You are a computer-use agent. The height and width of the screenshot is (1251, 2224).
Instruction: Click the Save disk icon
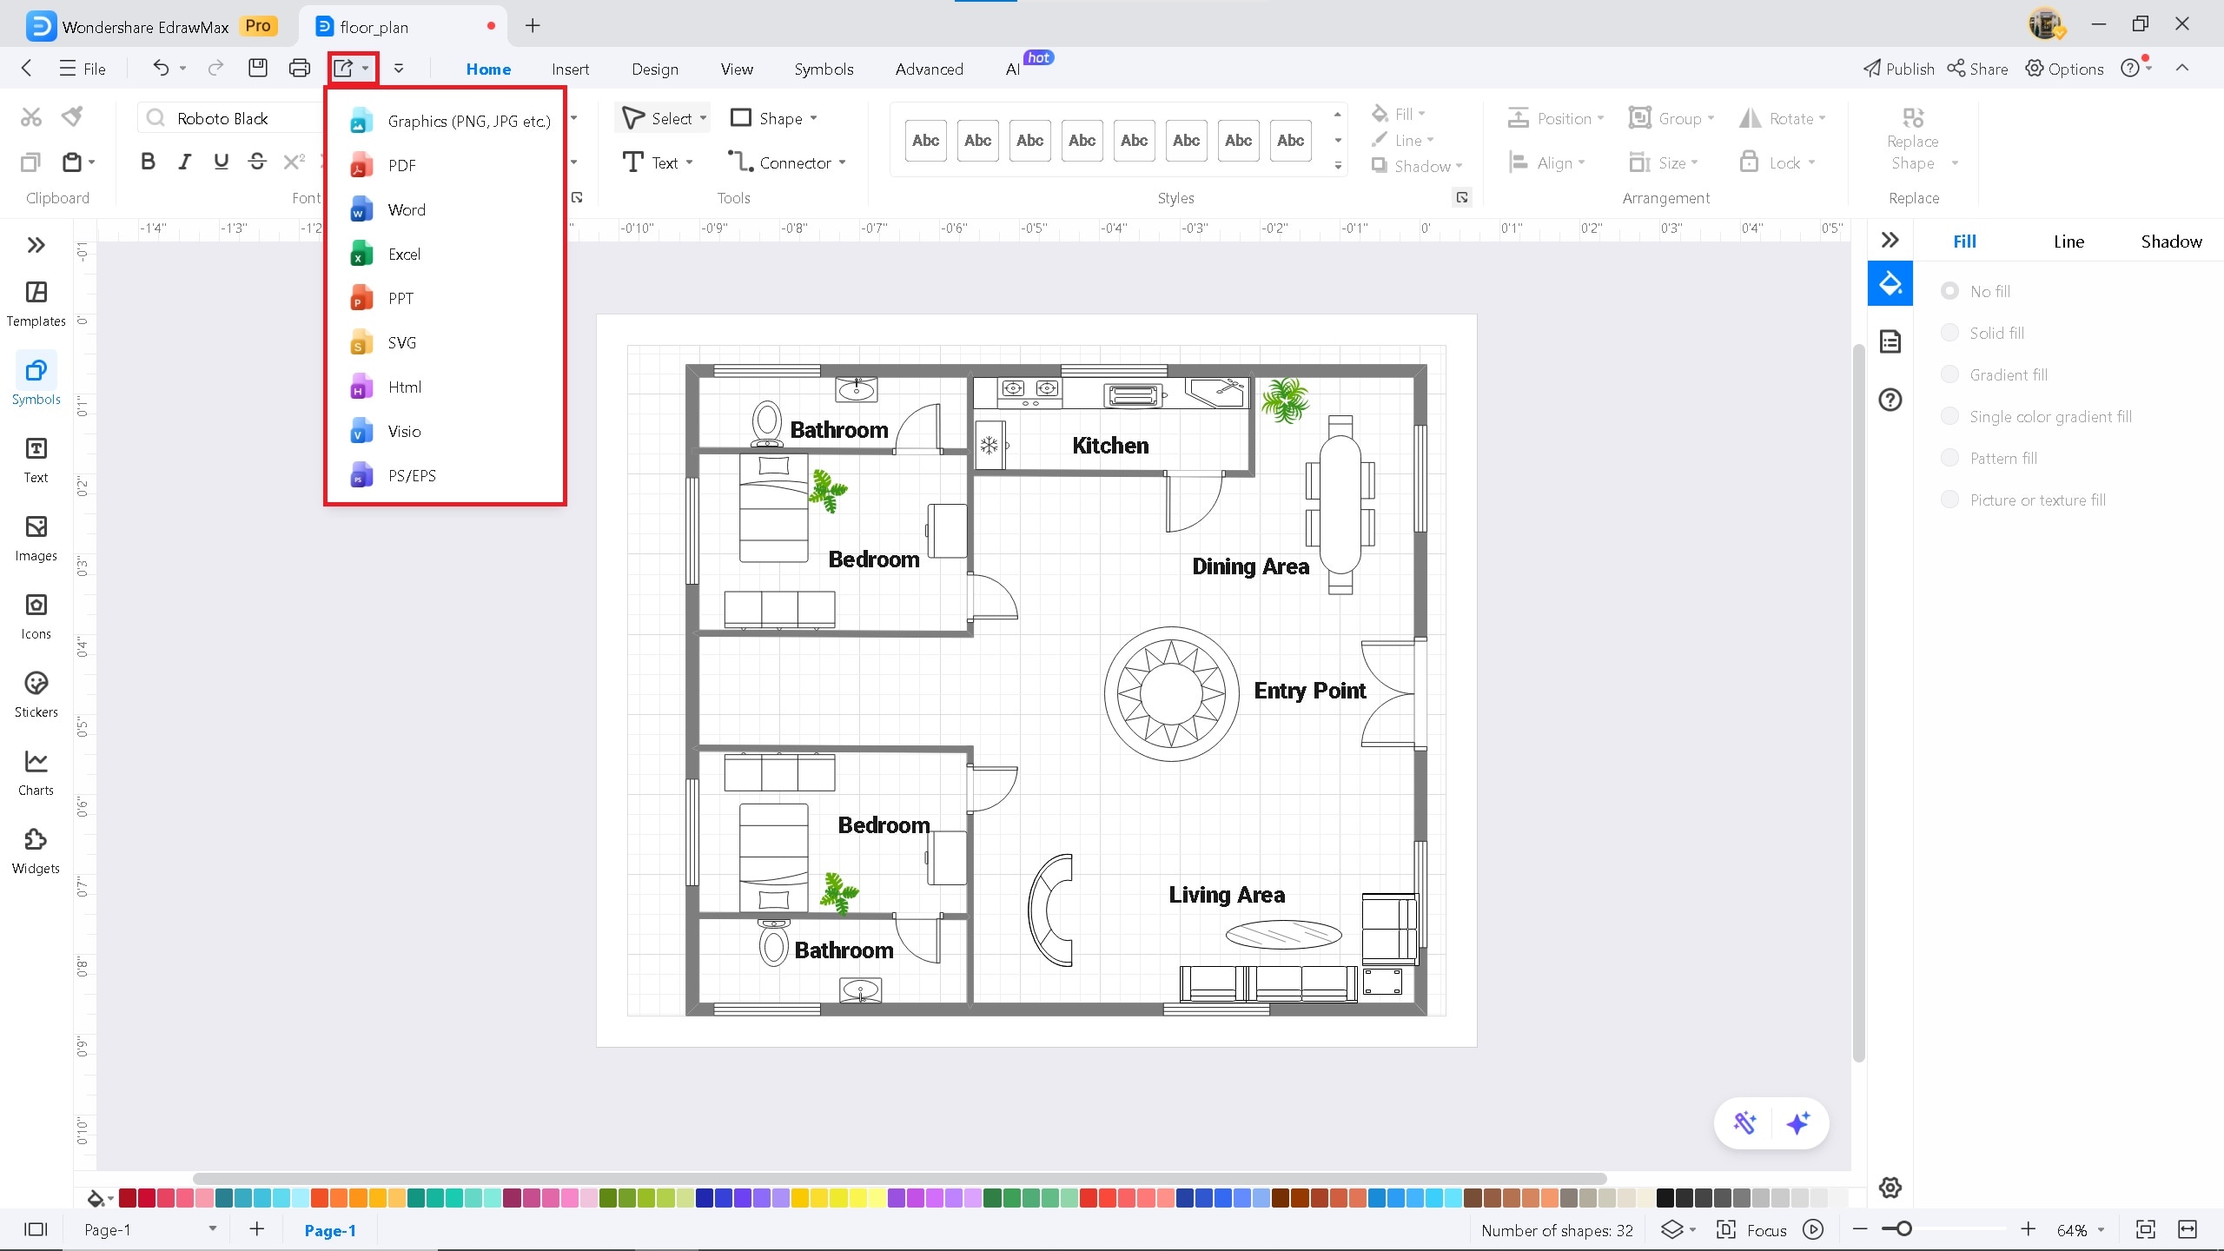click(258, 68)
